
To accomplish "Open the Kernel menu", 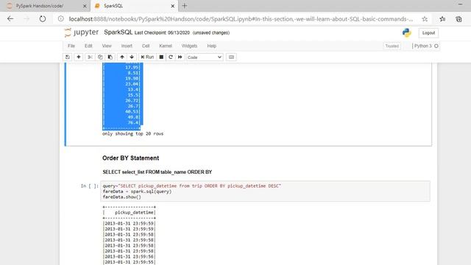I will coord(166,46).
